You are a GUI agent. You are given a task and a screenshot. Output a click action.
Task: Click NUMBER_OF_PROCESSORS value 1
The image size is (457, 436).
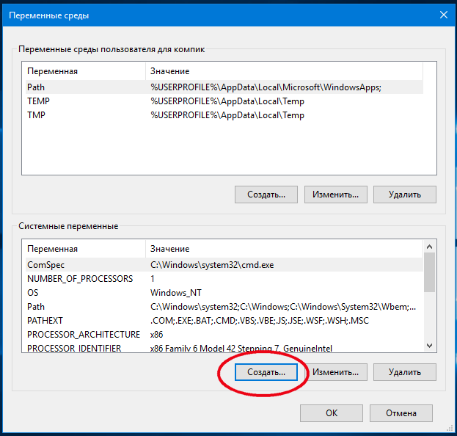click(153, 279)
